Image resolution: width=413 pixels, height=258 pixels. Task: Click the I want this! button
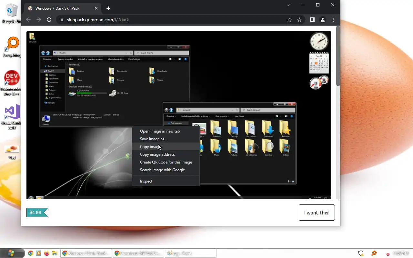tap(317, 213)
